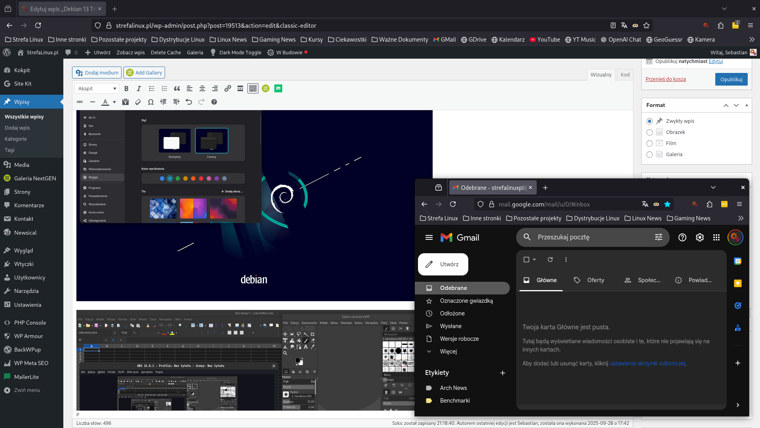Insert Read More tag icon
The height and width of the screenshot is (428, 760).
[x=240, y=89]
